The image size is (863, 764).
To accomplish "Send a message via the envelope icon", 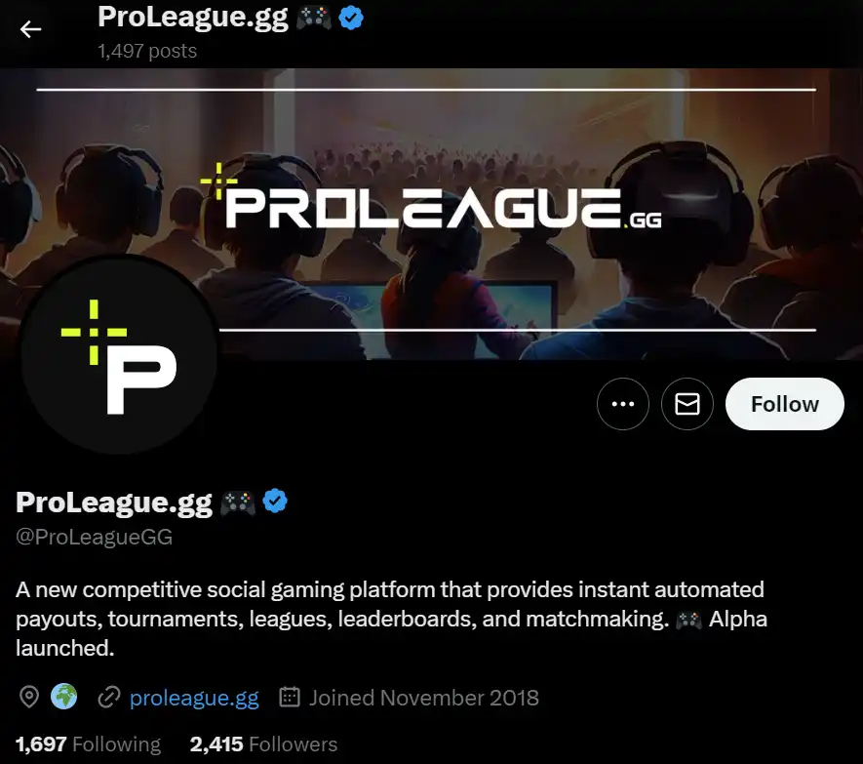I will (686, 404).
